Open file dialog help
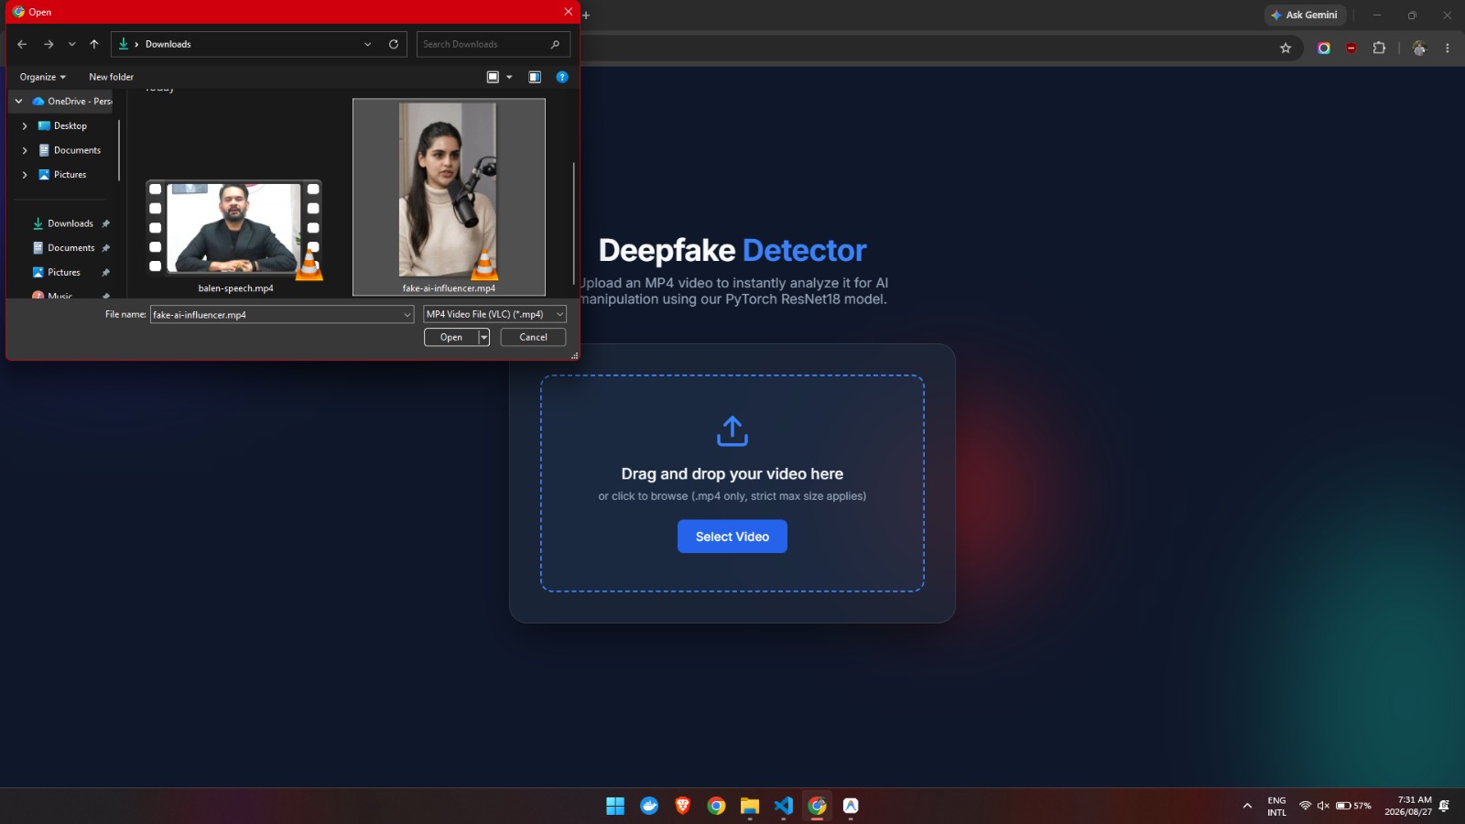The width and height of the screenshot is (1465, 824). point(562,77)
